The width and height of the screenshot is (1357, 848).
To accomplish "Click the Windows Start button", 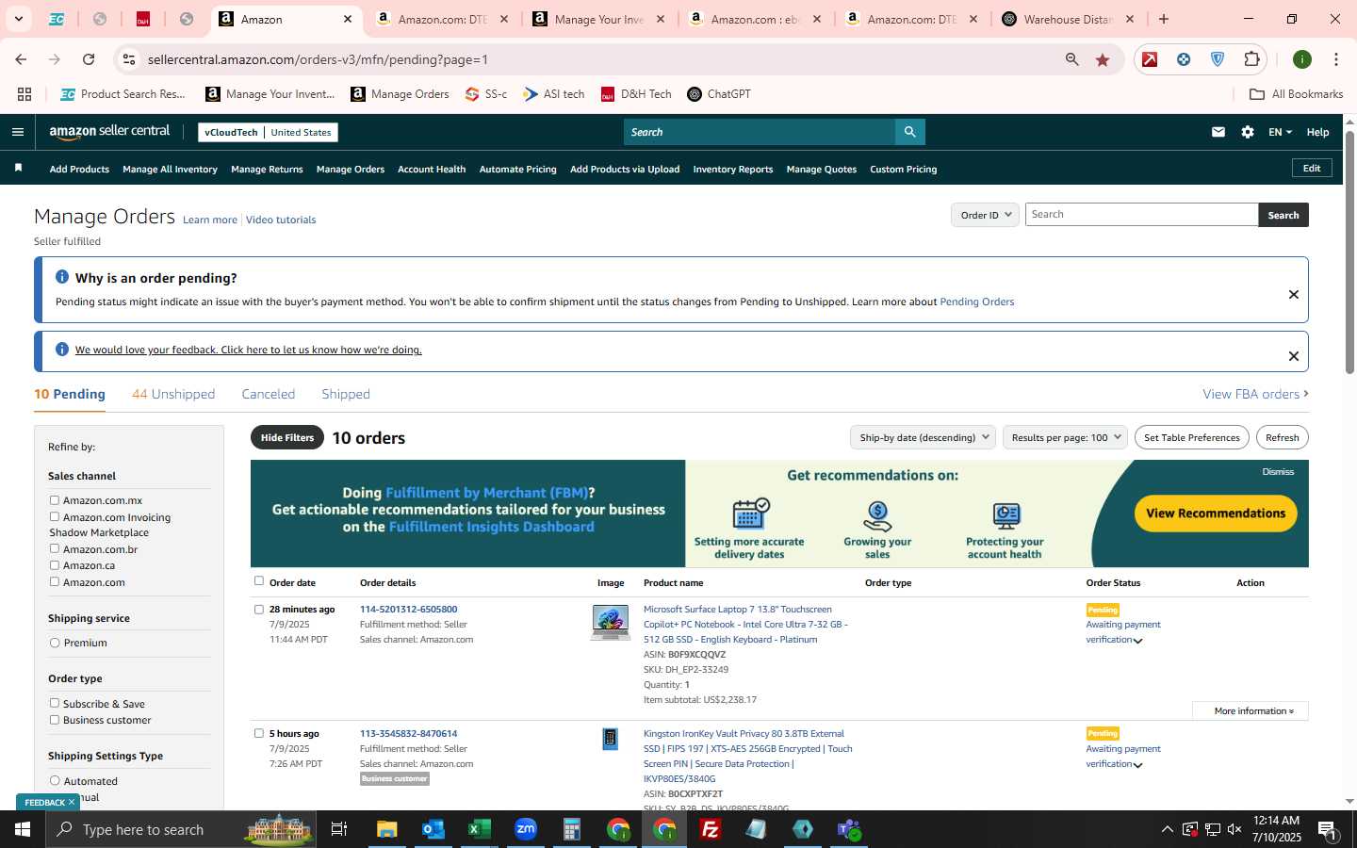I will [23, 829].
